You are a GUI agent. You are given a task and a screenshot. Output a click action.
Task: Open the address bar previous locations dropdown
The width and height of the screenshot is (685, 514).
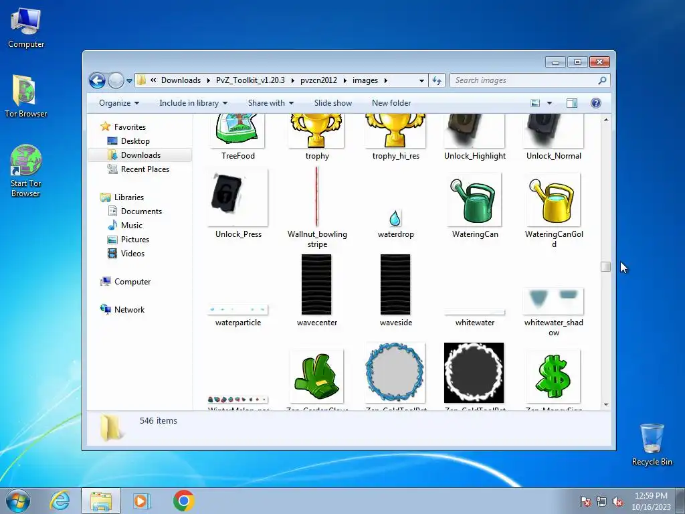pyautogui.click(x=421, y=80)
